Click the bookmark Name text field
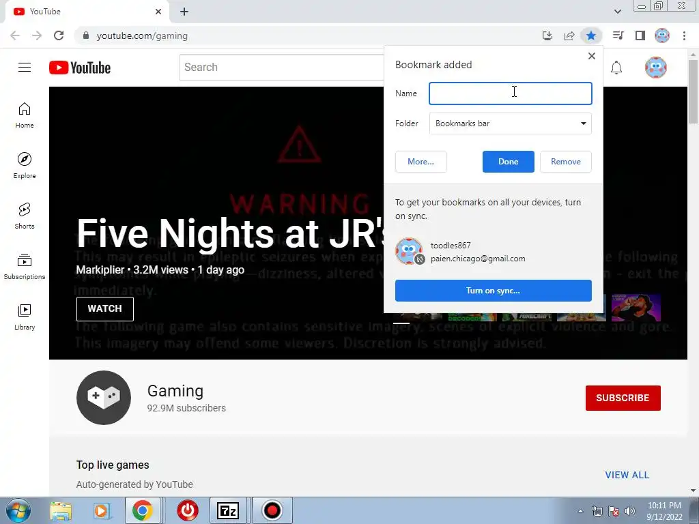This screenshot has width=699, height=524. [511, 93]
